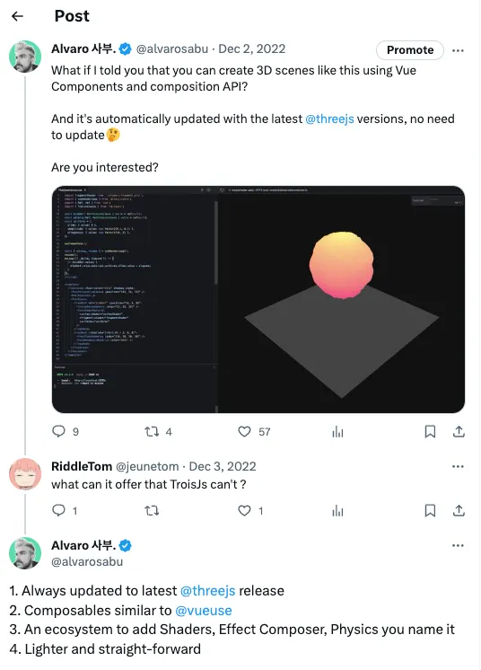Open RiddleTom's profile avatar
481x670 pixels.
click(25, 474)
